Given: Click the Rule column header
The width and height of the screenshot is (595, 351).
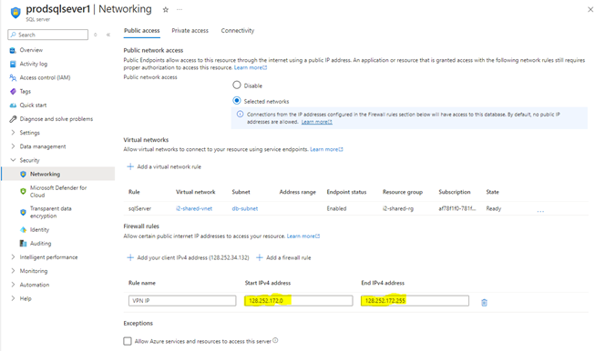Looking at the screenshot, I should point(134,192).
